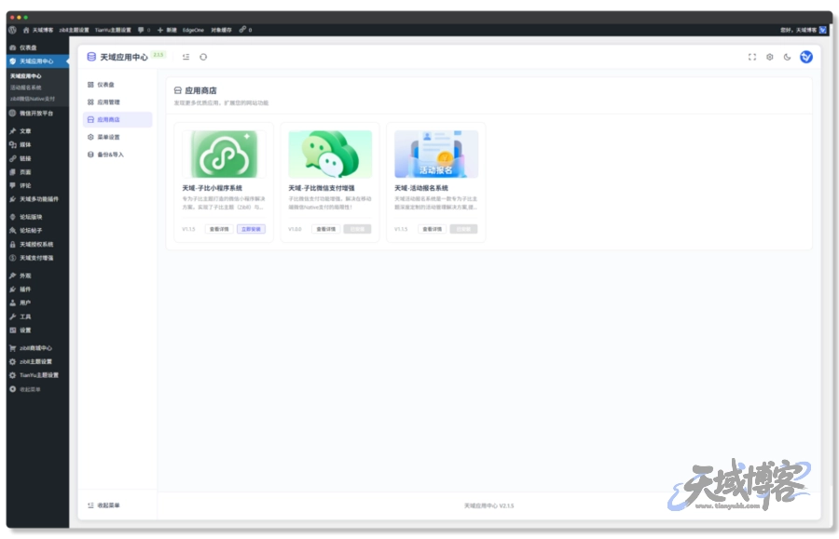The image size is (839, 539).
Task: Collapse app center menu via 收起菜单 at bottom
Action: point(103,505)
